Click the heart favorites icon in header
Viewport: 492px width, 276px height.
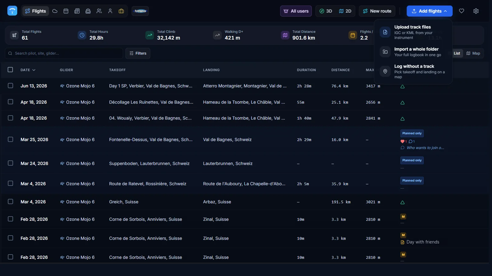[x=462, y=11]
